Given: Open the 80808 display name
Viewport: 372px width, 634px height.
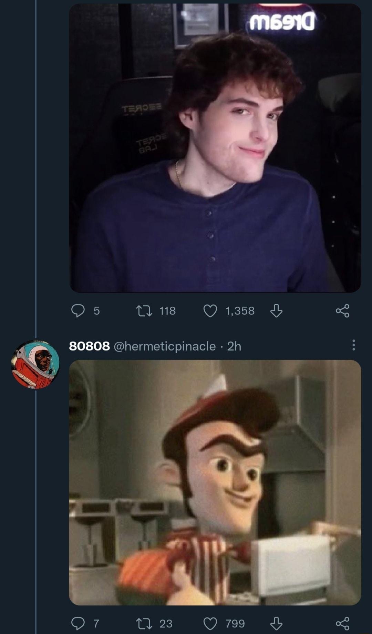Looking at the screenshot, I should [90, 346].
